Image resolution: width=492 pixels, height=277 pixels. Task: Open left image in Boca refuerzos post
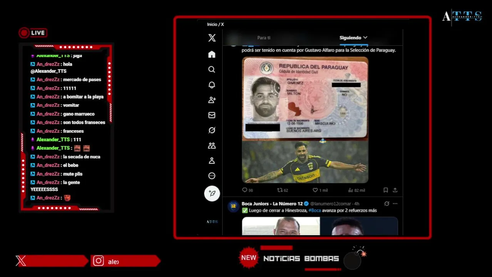coord(281,226)
